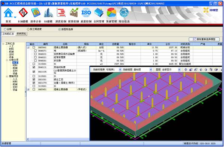Screen dimensions: 224x147
Task: Open the 首页 home icon
Action: tap(8, 13)
